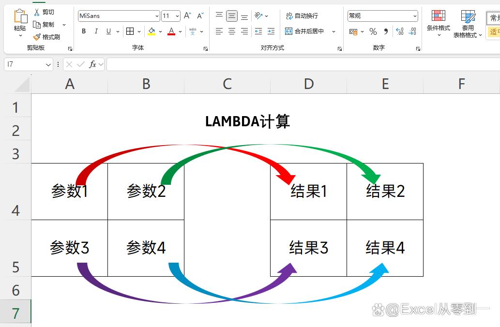This screenshot has width=500, height=327.
Task: Open the underline style dropdown arrow
Action: pyautogui.click(x=118, y=31)
